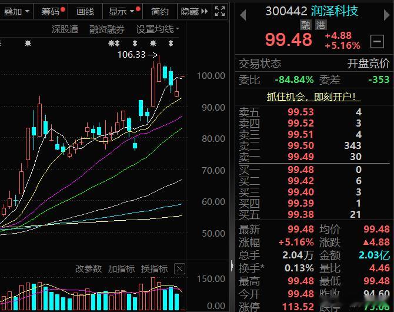
Task: Click 加指标 to add an indicator
Action: click(121, 268)
